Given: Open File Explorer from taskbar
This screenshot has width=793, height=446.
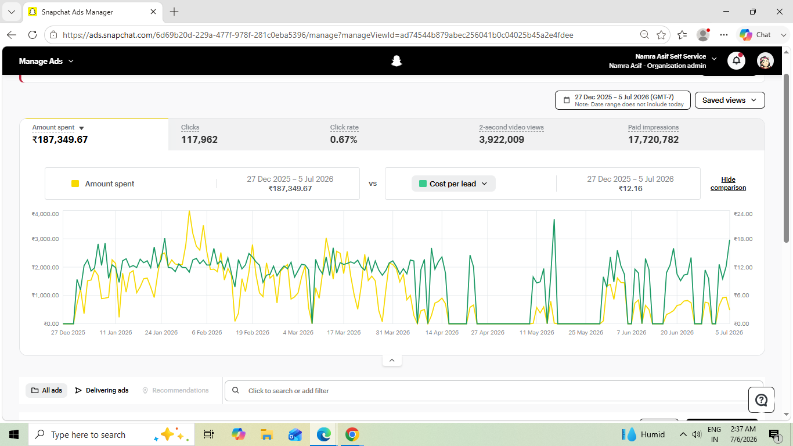Looking at the screenshot, I should [x=266, y=434].
